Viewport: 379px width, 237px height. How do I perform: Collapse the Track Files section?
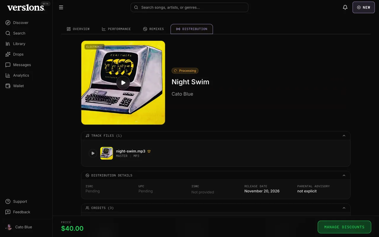tap(344, 136)
